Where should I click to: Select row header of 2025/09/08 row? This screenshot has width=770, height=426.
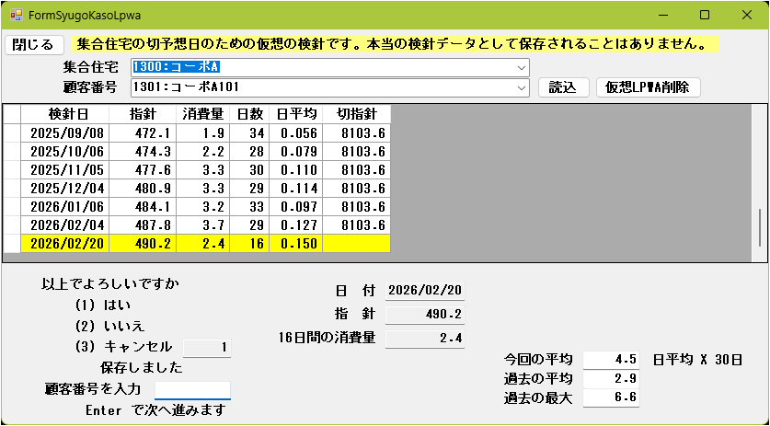(12, 132)
